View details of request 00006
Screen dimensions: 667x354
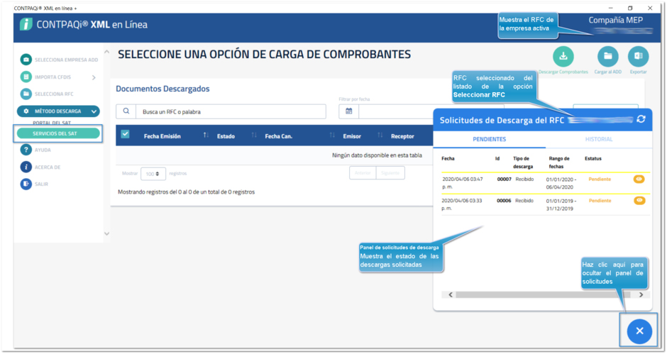click(x=639, y=200)
